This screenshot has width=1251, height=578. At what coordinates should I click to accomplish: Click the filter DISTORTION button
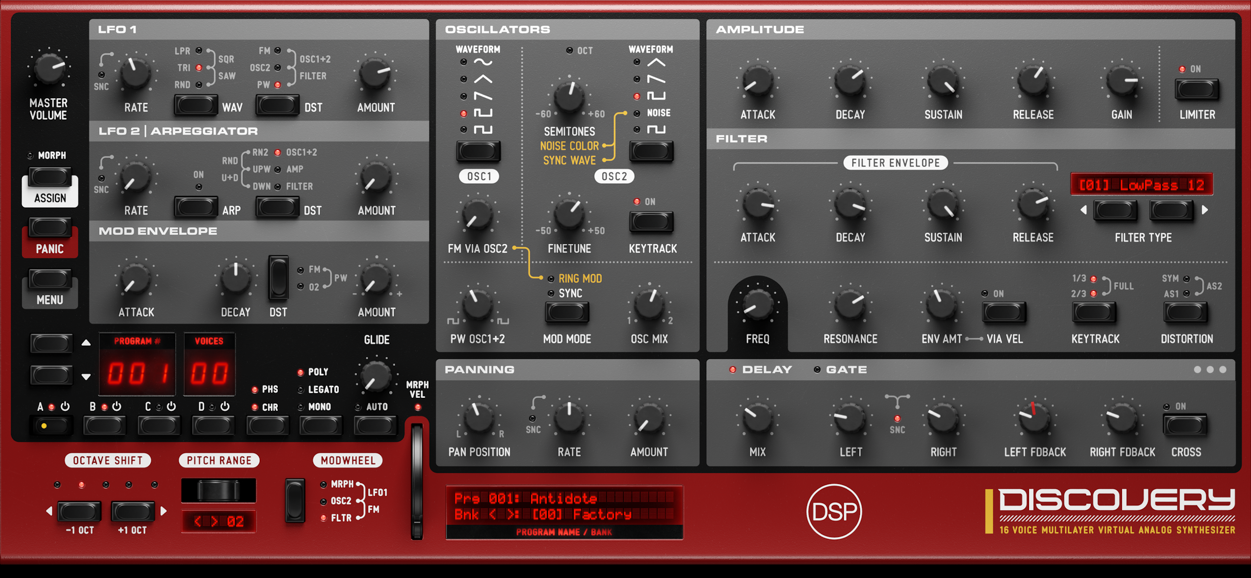pyautogui.click(x=1185, y=312)
